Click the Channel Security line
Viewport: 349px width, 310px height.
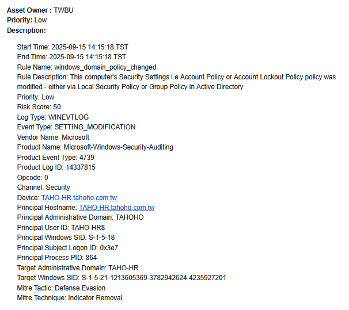coord(44,187)
